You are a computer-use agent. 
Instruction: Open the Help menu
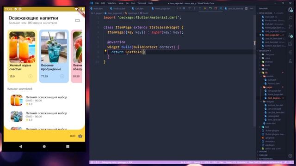[150, 3]
